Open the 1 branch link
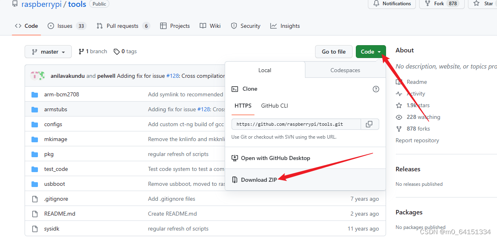This screenshot has width=497, height=239. [x=93, y=52]
